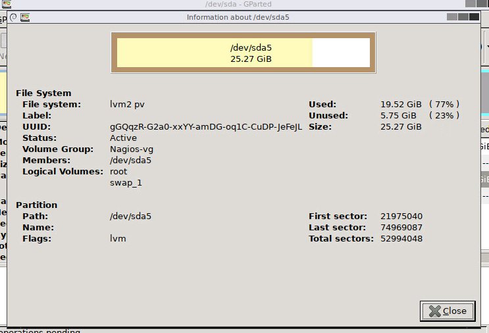Click the Volume Group value Nagios-vg

click(132, 149)
